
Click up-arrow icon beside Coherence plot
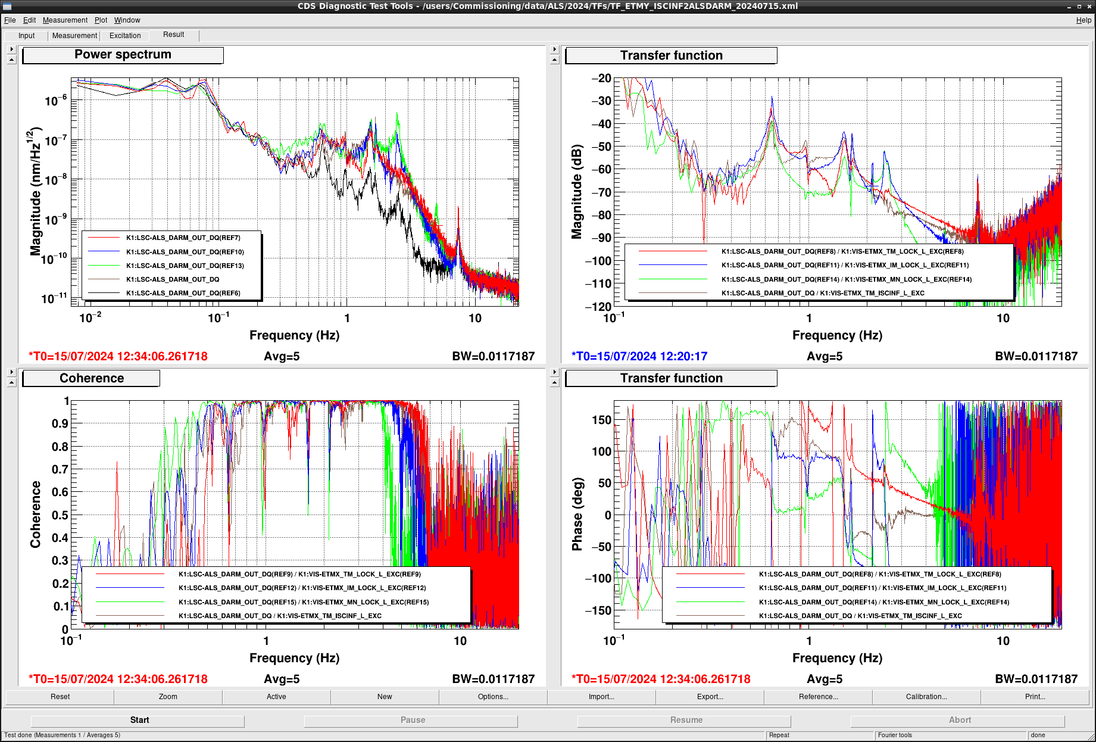11,382
